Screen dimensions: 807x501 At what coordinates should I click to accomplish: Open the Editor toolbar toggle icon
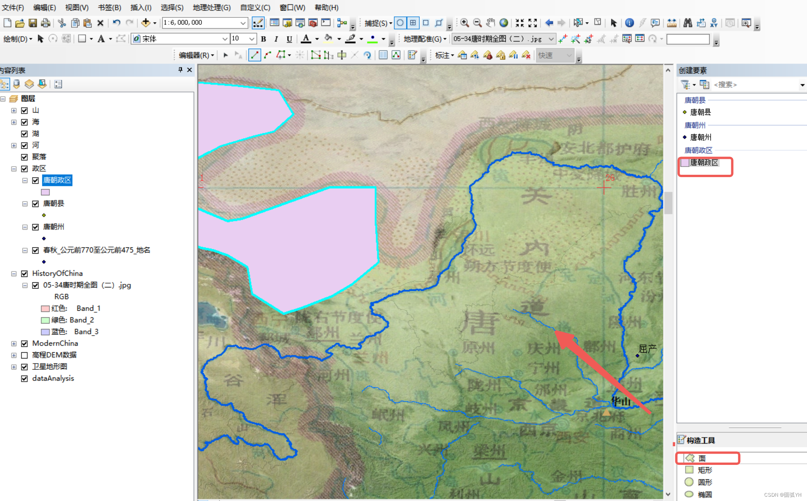[x=258, y=23]
